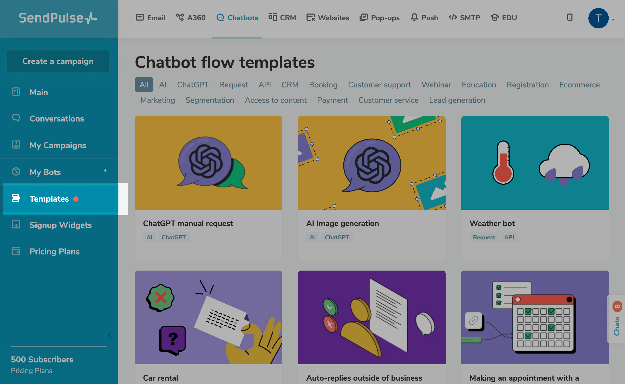This screenshot has width=625, height=384.
Task: Switch to the ChatGPT filter tab
Action: (x=193, y=85)
